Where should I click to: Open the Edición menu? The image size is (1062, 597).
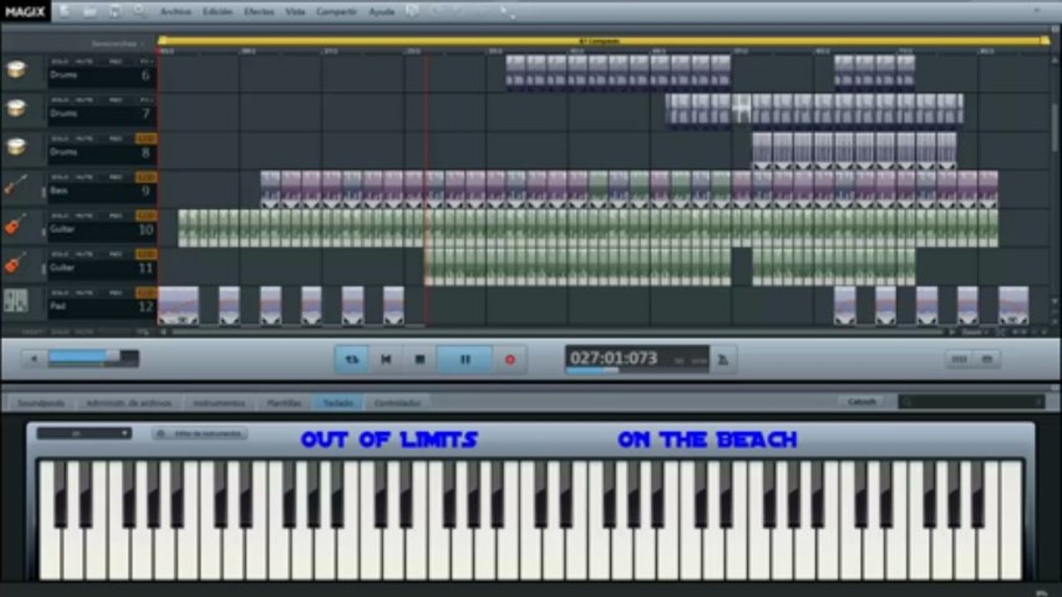[218, 12]
